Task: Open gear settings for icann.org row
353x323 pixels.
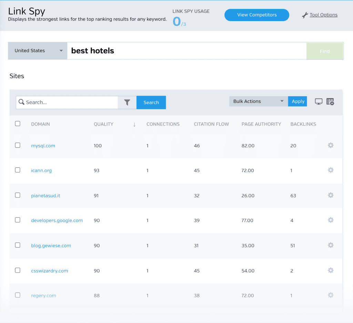Action: [331, 170]
